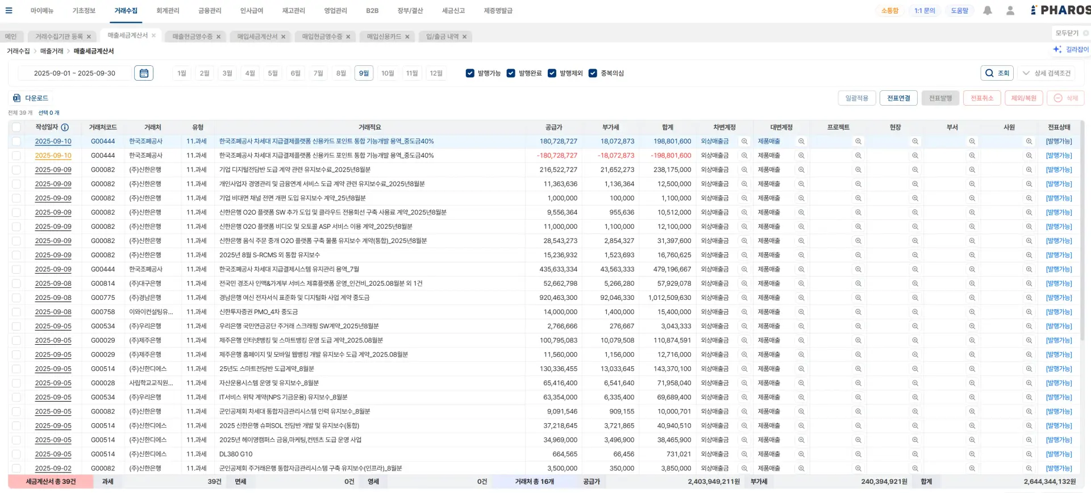Toggle the 중복의심 checkbox
This screenshot has width=1091, height=493.
click(593, 73)
